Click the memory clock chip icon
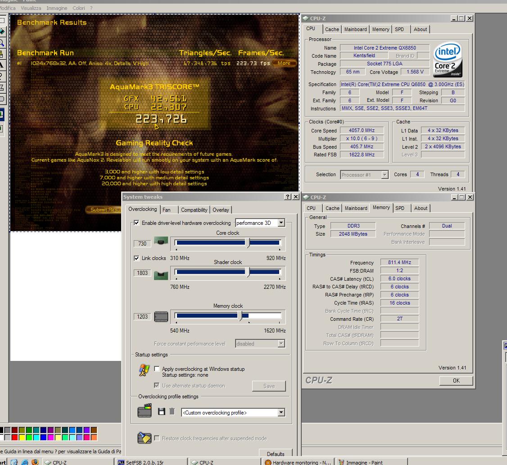Viewport: 507px width, 465px height. pos(161,316)
